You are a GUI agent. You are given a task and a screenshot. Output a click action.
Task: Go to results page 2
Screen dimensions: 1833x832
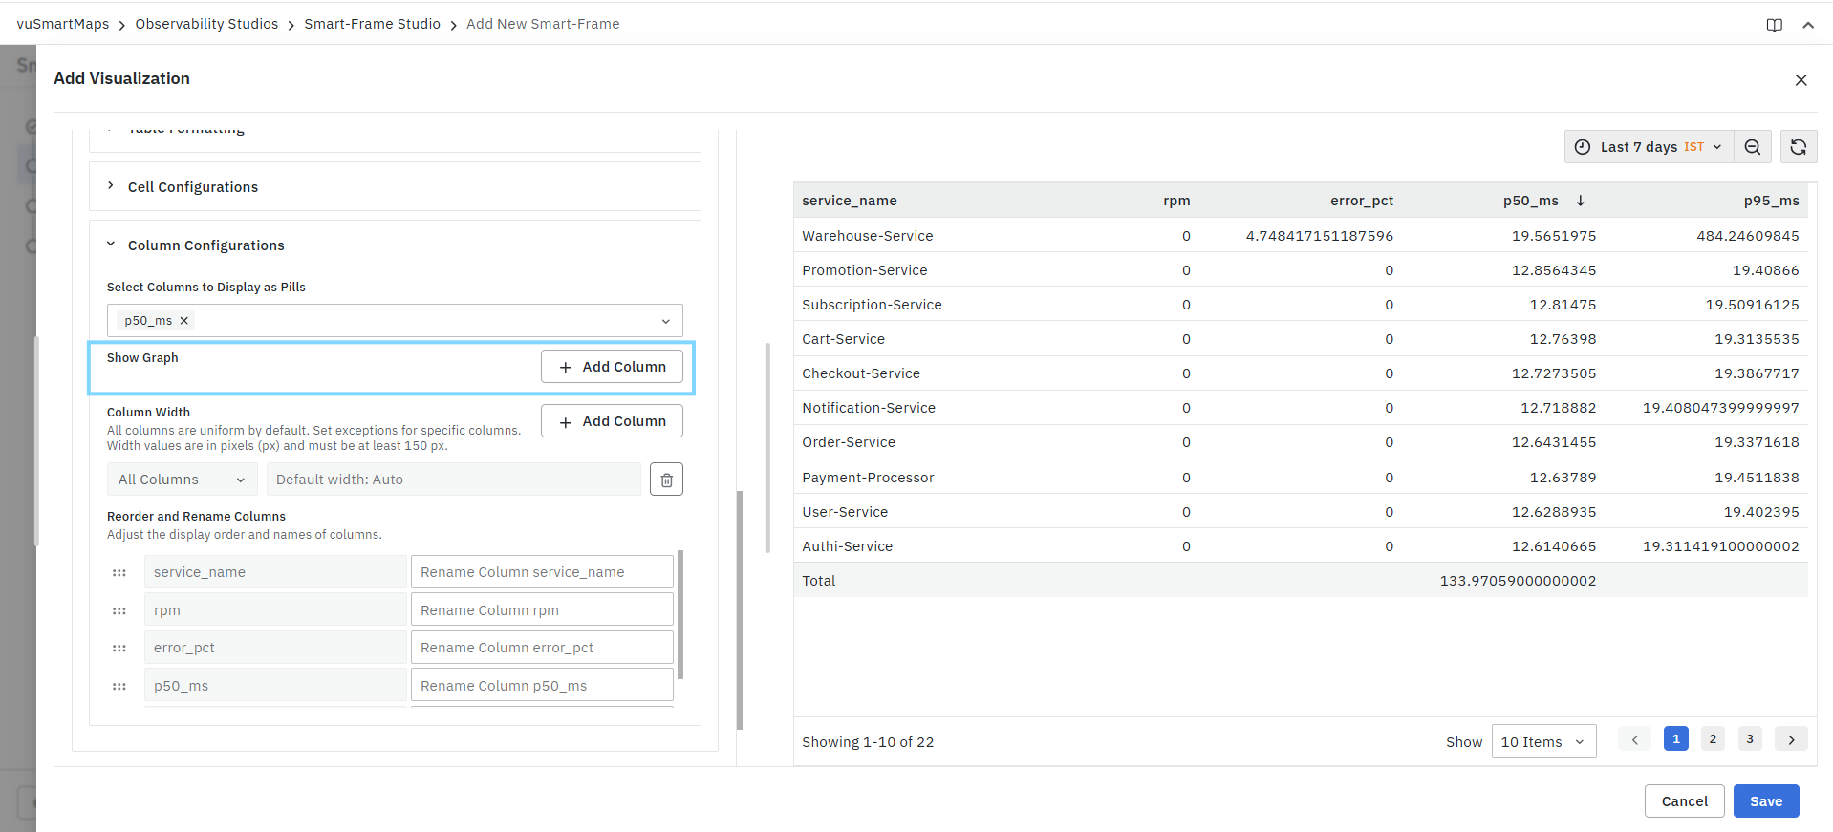coord(1713,739)
